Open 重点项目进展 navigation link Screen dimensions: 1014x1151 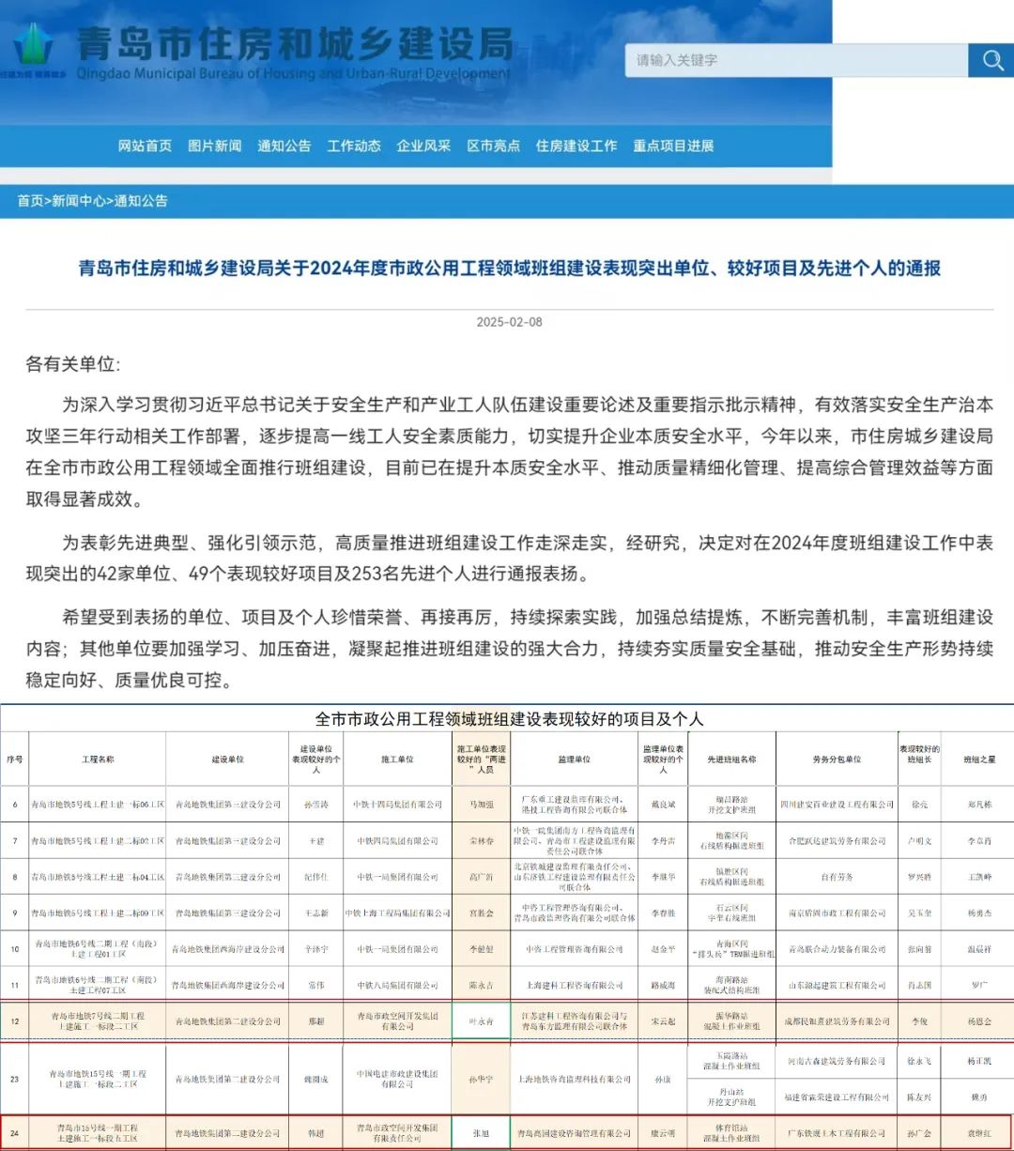click(x=673, y=146)
